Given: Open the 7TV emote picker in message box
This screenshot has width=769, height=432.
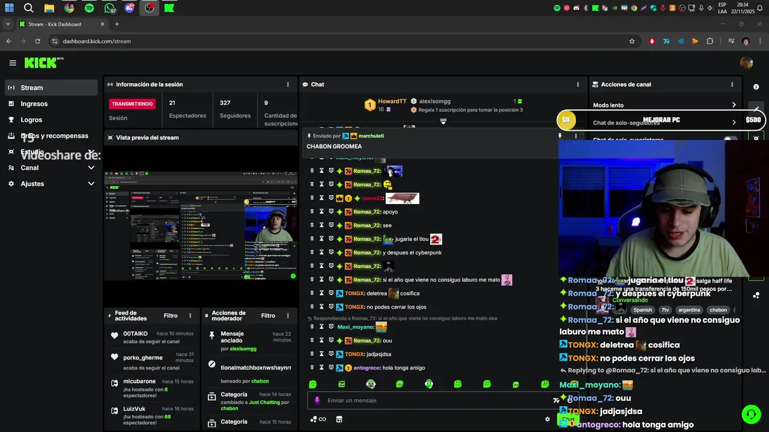Looking at the screenshot, I should pos(556,400).
